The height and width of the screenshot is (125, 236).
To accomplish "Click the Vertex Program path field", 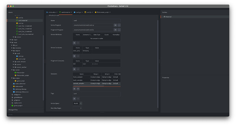I will point(93,25).
